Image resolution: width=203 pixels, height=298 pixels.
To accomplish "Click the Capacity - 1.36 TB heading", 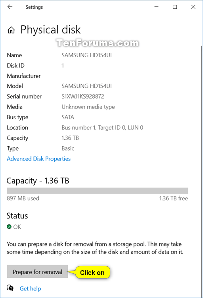I will point(38,180).
